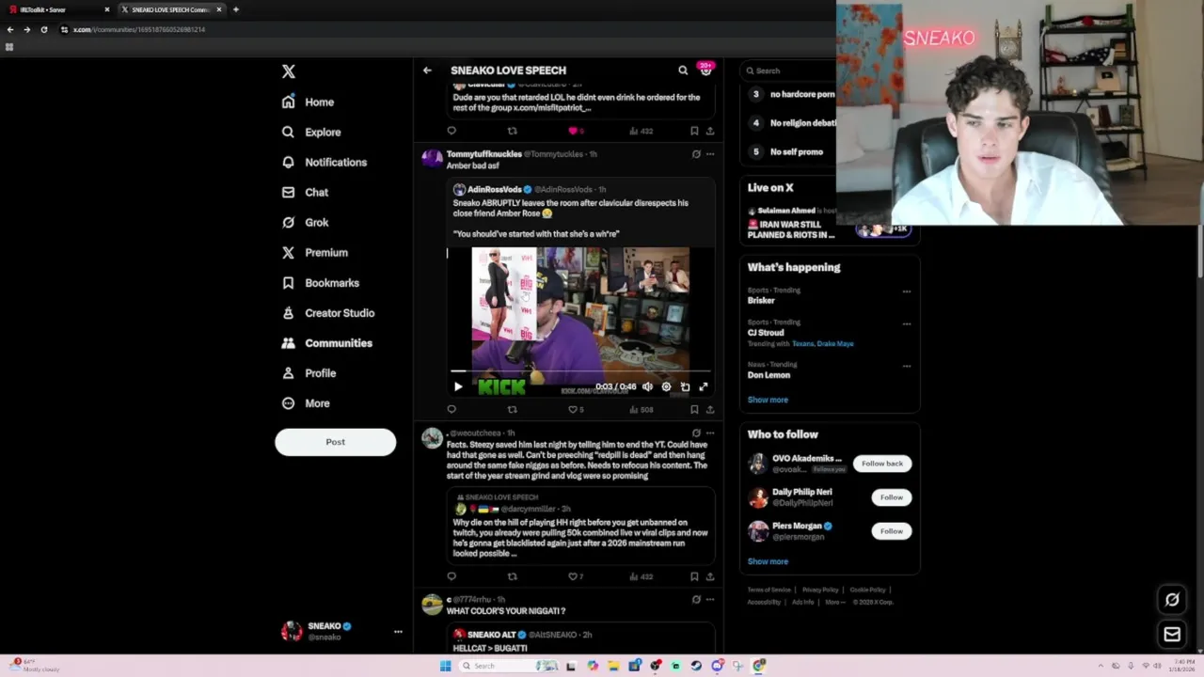Seek on the video progress bar

[x=580, y=372]
